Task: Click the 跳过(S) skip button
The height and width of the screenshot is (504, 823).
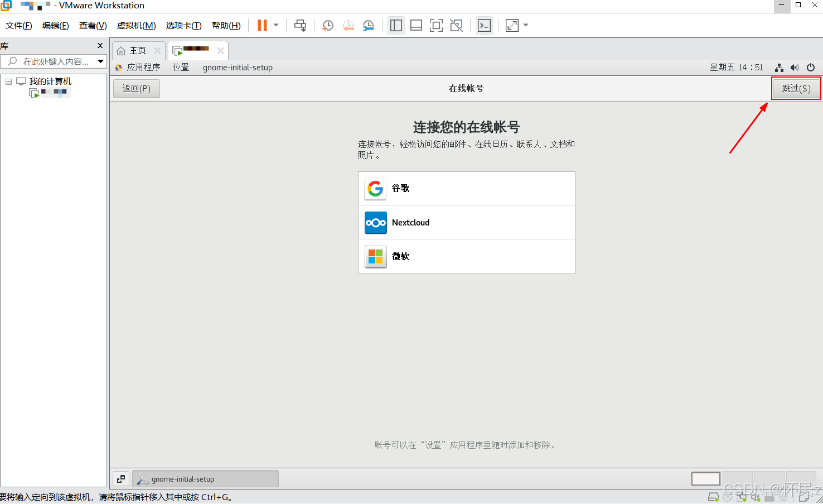Action: click(x=796, y=89)
